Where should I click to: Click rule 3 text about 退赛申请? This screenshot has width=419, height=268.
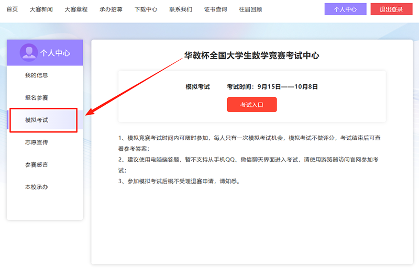point(179,181)
